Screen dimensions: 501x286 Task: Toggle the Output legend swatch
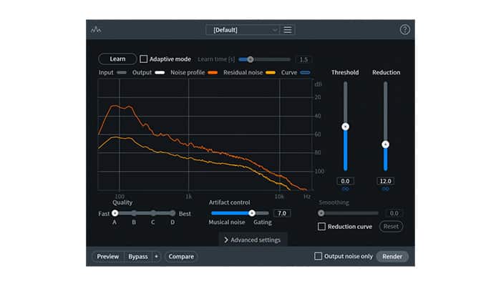click(160, 73)
